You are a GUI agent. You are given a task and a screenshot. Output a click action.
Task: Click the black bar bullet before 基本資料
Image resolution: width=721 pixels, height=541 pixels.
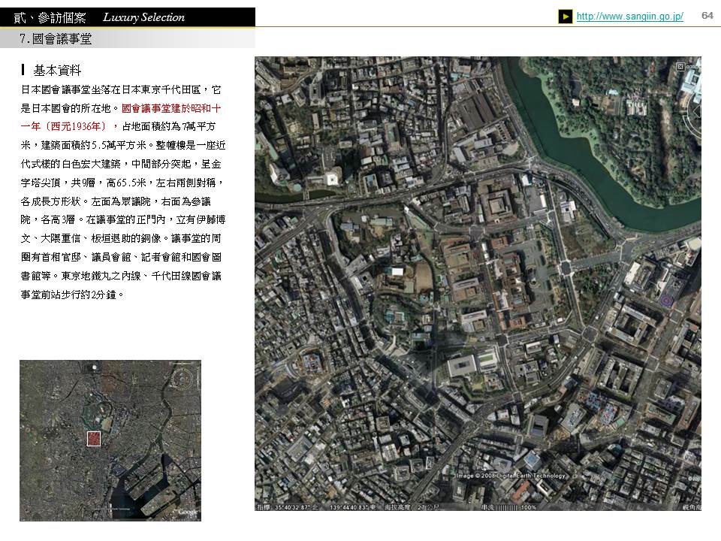click(x=24, y=70)
